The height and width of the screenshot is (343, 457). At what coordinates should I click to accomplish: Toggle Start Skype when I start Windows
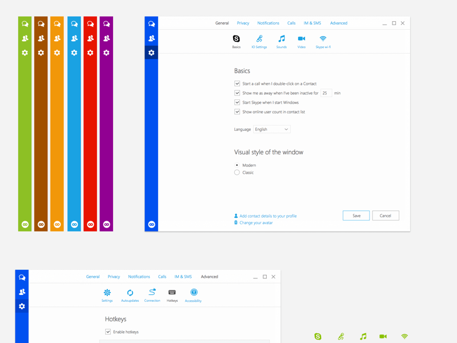(x=237, y=102)
